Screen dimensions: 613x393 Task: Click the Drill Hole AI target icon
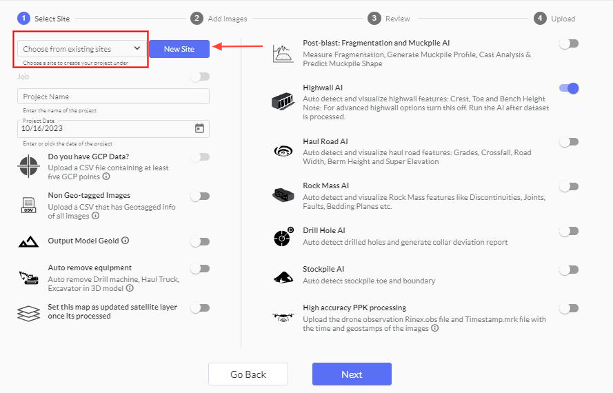[283, 236]
